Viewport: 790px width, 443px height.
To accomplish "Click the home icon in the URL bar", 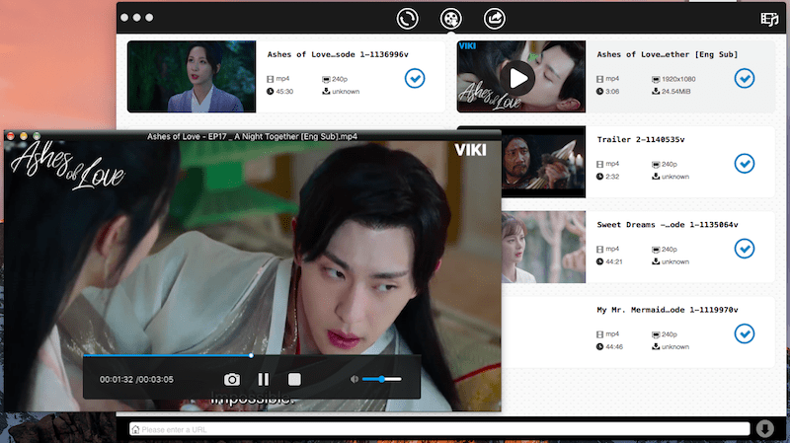I will point(135,429).
